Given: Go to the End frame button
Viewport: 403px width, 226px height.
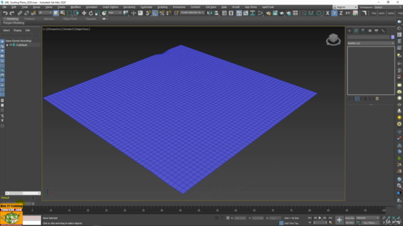Looking at the screenshot, I should (330, 218).
